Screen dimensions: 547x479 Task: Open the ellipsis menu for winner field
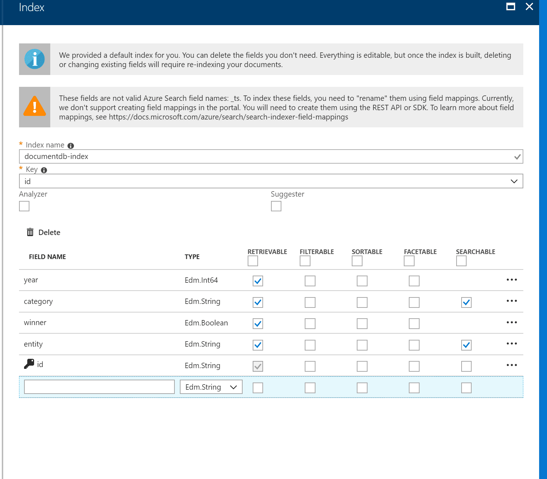point(511,323)
